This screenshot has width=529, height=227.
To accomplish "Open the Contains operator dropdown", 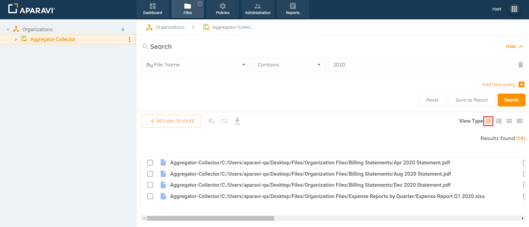I will [x=289, y=65].
